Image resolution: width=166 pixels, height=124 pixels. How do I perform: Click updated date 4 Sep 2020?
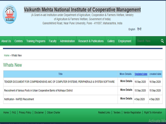pyautogui.click(x=140, y=99)
